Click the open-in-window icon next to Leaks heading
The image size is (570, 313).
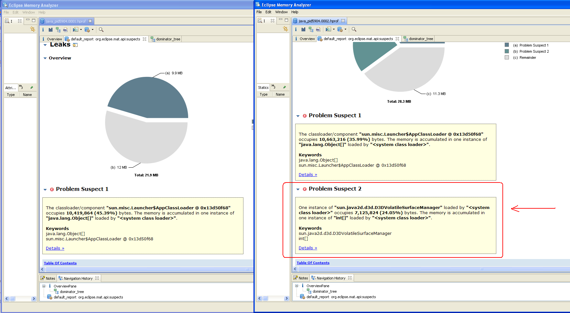pyautogui.click(x=75, y=45)
